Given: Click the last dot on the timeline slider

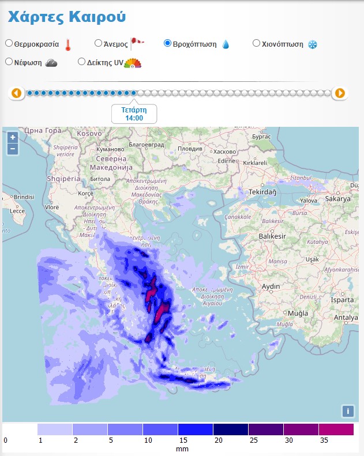Looking at the screenshot, I should (327, 93).
